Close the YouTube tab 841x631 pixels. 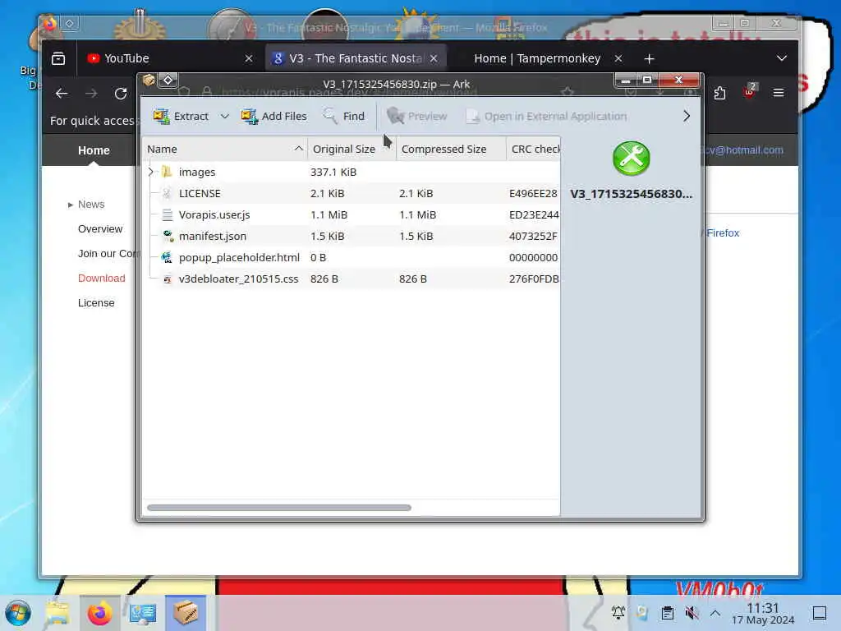point(248,58)
